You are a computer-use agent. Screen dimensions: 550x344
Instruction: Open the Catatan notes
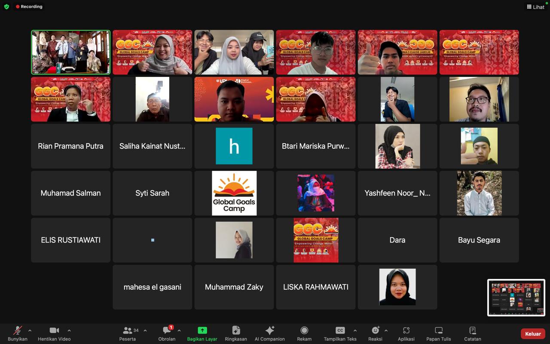click(x=473, y=333)
